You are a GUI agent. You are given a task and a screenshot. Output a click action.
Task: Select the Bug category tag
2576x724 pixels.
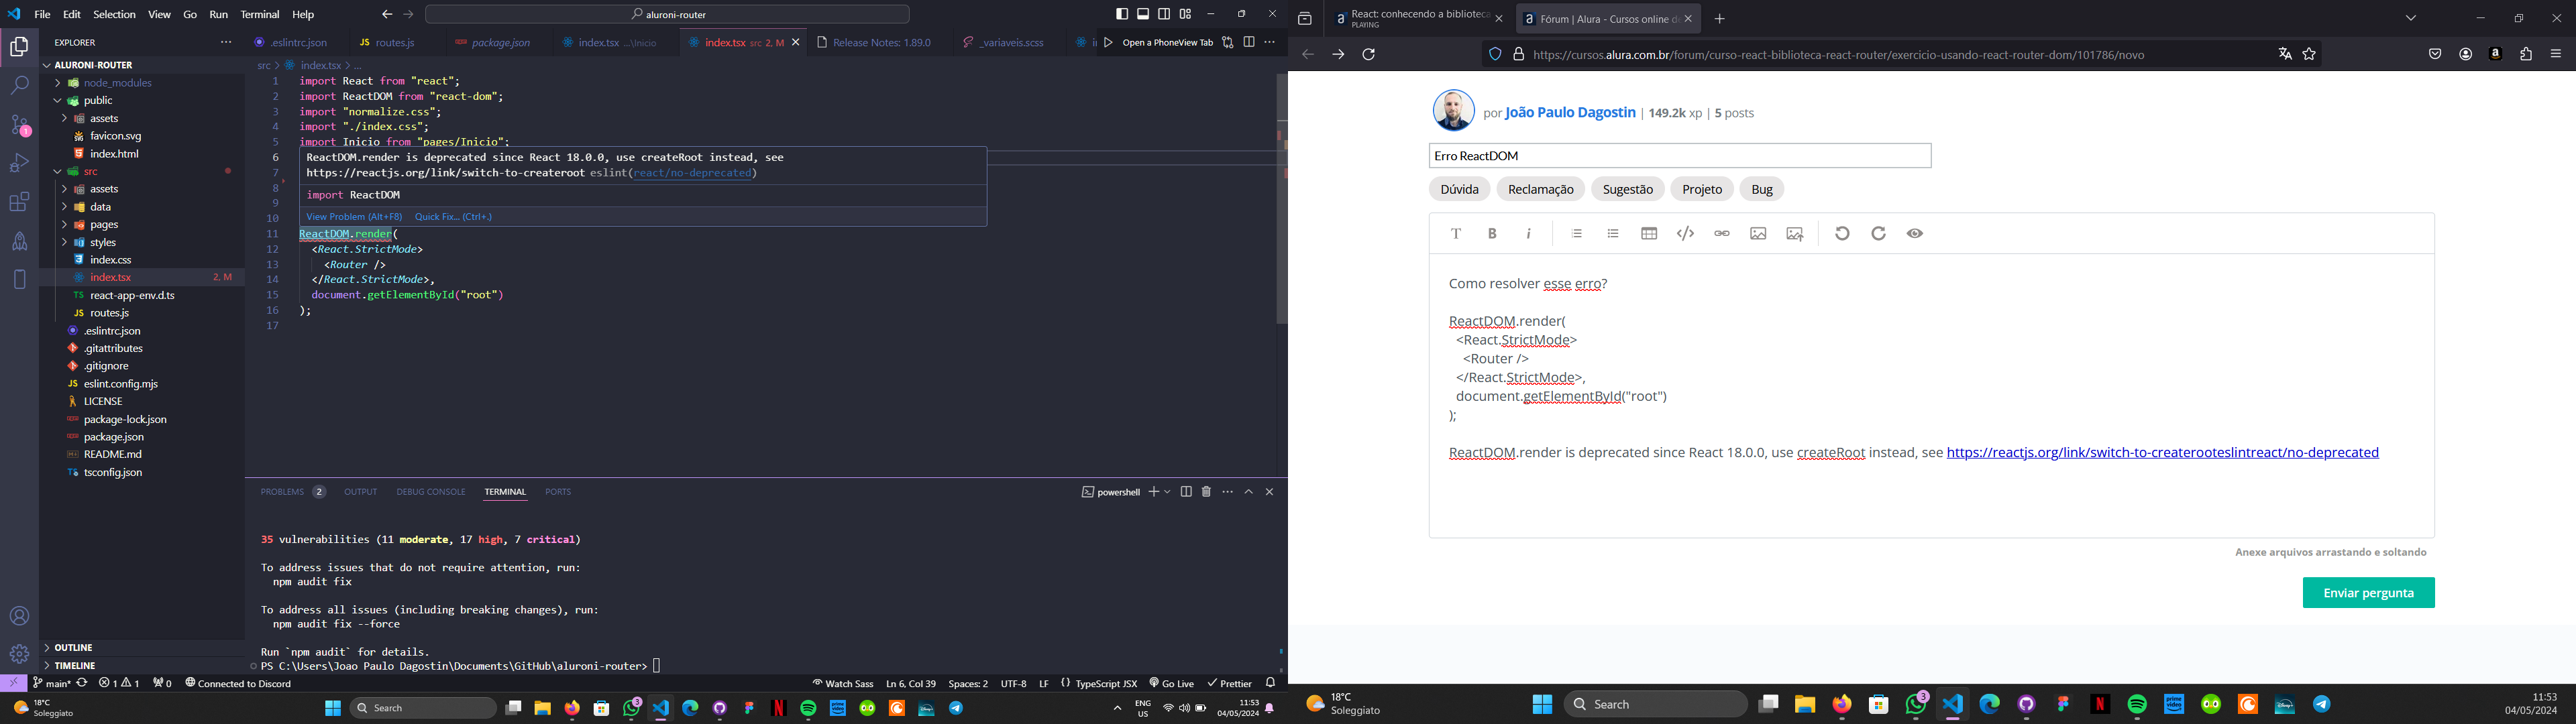(1762, 189)
